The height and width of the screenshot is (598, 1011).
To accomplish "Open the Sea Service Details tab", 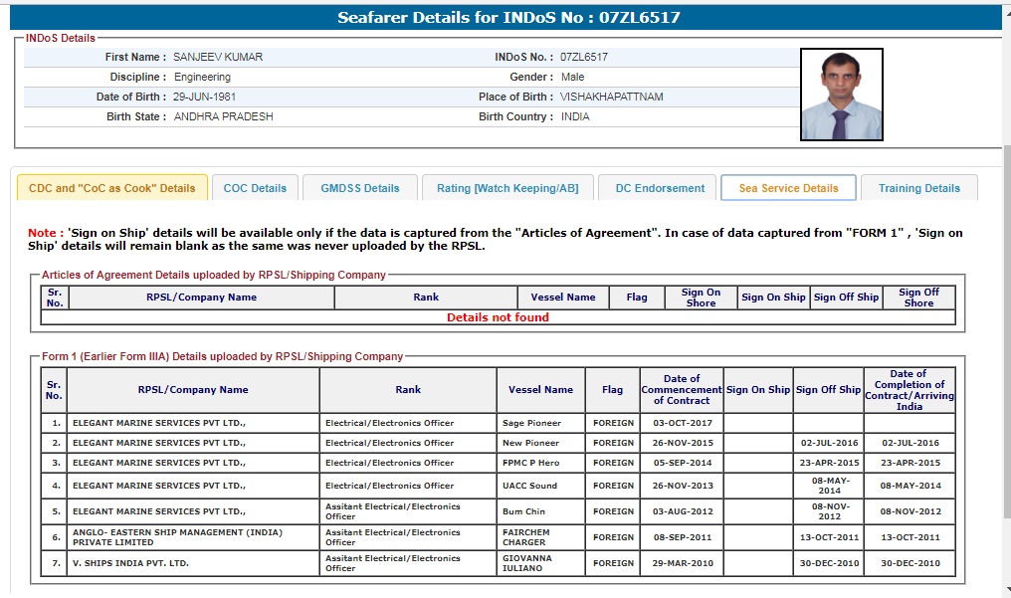I will click(788, 188).
